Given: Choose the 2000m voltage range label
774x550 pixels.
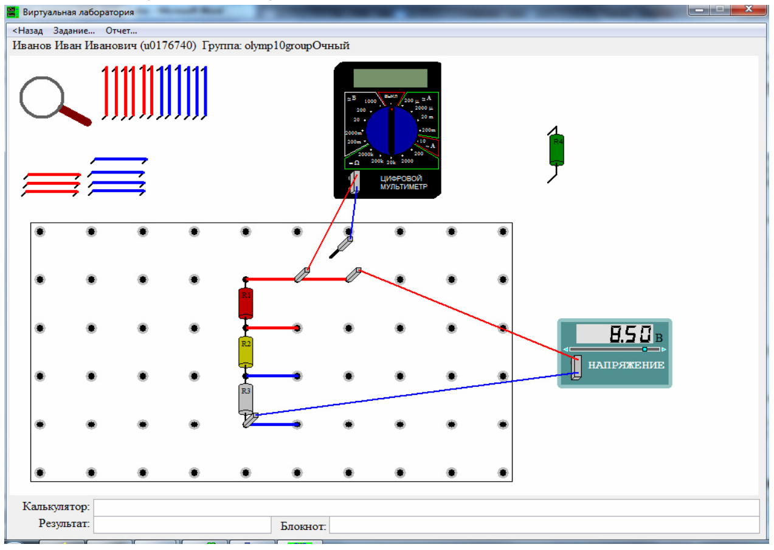Looking at the screenshot, I should [353, 132].
